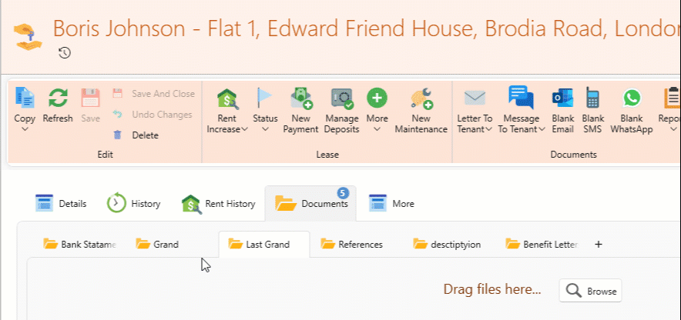681x320 pixels.
Task: Open the green More dropdown in Lease
Action: pyautogui.click(x=377, y=128)
